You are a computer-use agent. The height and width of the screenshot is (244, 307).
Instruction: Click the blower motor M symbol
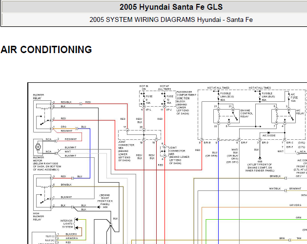pyautogui.click(x=38, y=147)
